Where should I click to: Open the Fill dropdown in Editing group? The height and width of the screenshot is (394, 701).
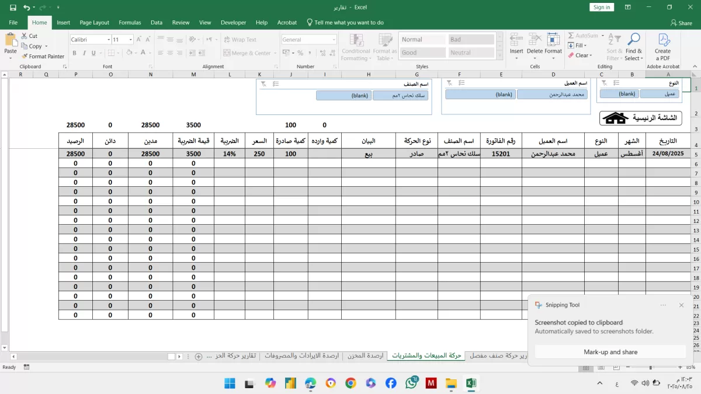point(580,46)
